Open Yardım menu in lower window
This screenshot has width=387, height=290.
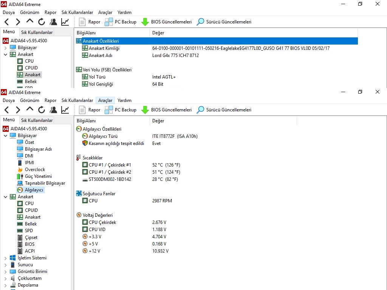pos(124,100)
